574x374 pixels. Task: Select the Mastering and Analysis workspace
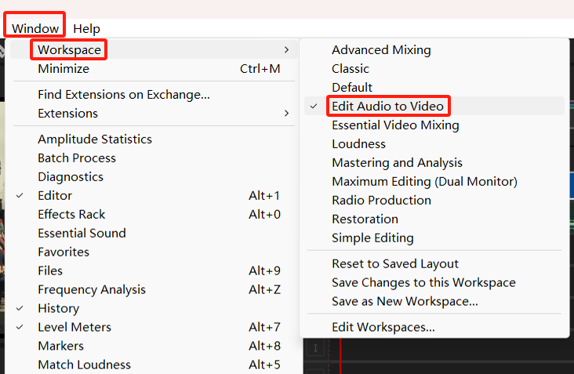397,162
